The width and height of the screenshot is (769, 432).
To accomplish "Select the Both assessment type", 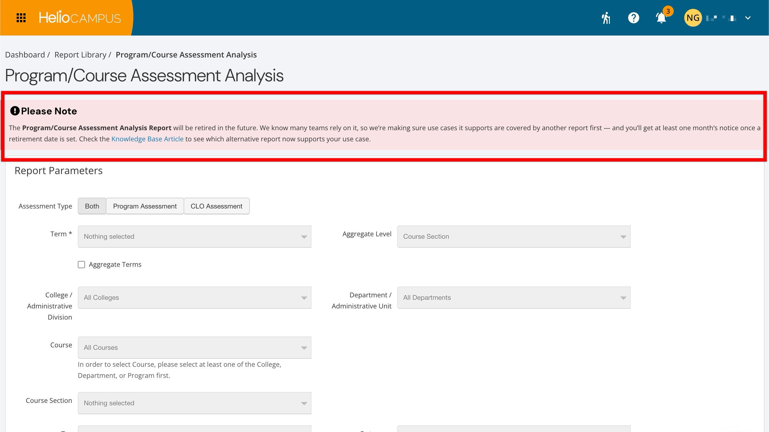I will click(92, 206).
